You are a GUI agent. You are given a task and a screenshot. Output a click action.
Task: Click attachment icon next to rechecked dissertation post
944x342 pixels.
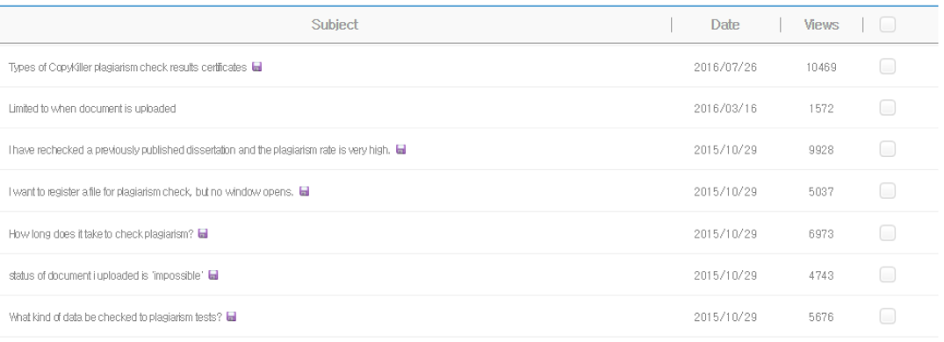pyautogui.click(x=401, y=150)
